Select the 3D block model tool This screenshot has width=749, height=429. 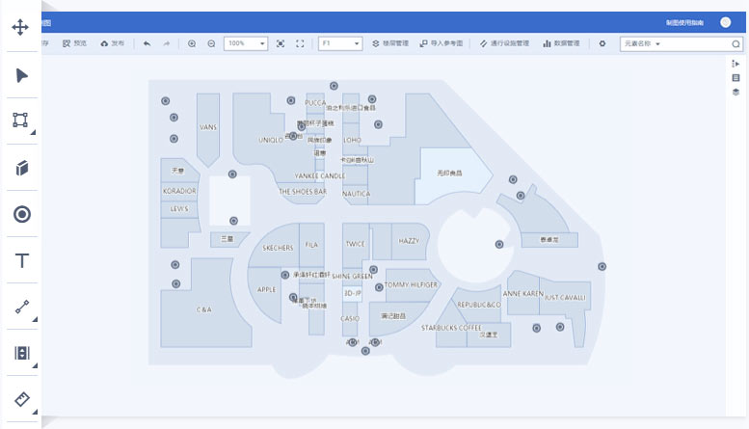click(x=20, y=168)
